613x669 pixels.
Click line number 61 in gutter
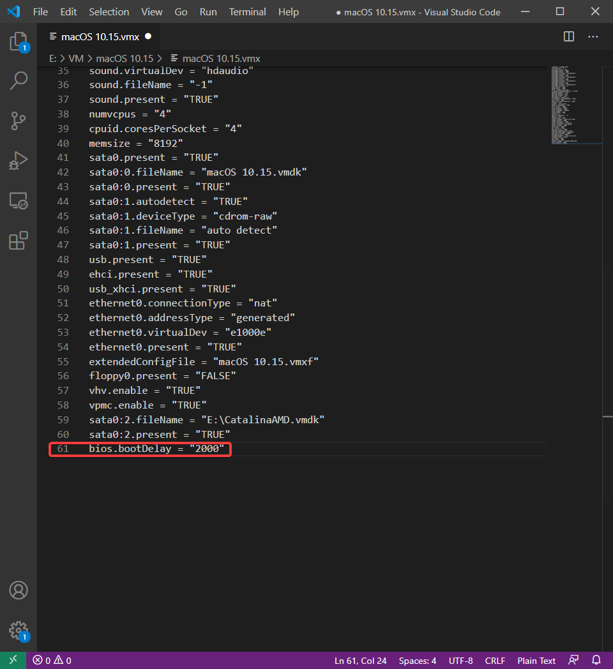click(63, 448)
